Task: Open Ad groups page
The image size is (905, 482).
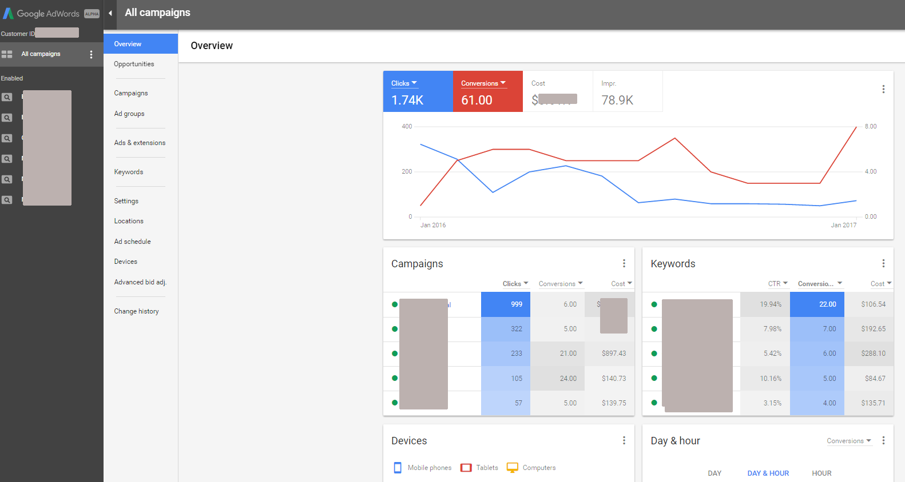Action: coord(129,114)
